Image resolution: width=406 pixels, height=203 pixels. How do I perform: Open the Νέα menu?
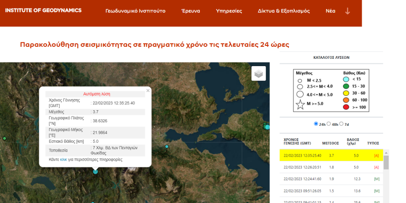point(330,11)
